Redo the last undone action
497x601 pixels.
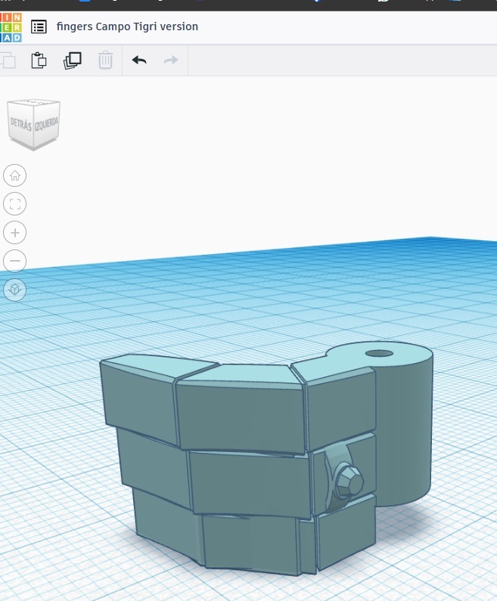[171, 60]
